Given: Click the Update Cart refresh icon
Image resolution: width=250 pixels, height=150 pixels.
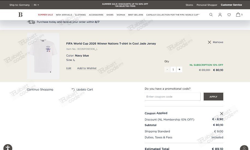Looking at the screenshot, I should [x=73, y=90].
